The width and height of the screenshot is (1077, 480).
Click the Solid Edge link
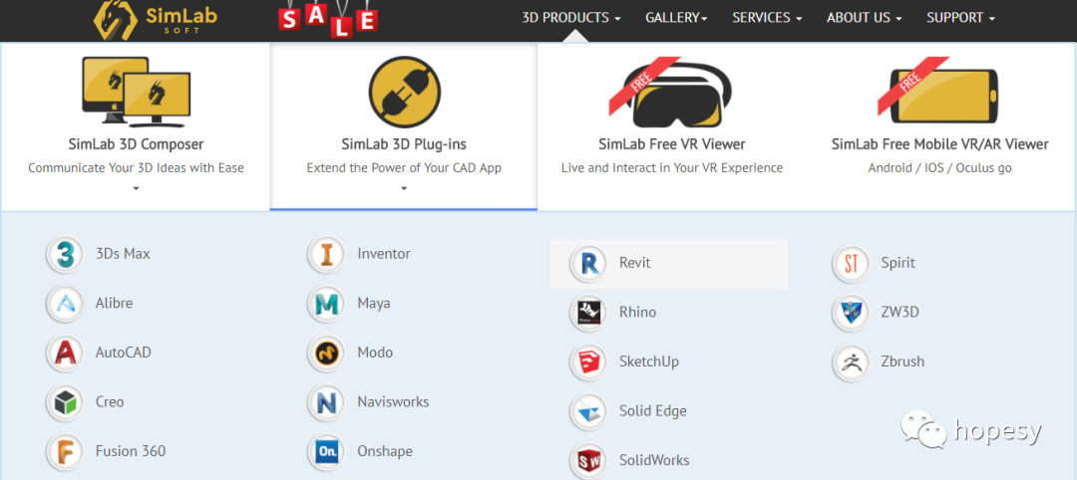[652, 411]
